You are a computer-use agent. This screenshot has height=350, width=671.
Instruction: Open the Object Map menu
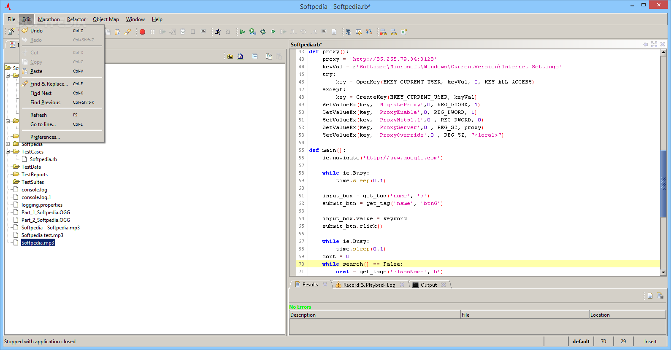(x=106, y=19)
